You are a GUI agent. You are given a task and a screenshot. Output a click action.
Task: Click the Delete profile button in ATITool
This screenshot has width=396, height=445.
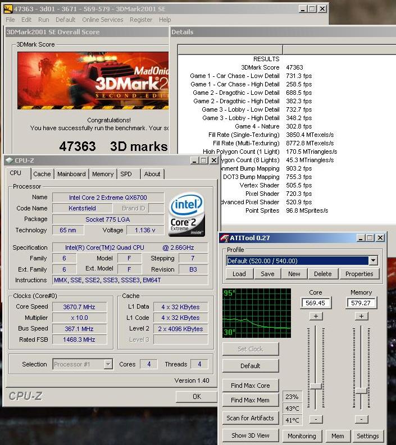[323, 274]
